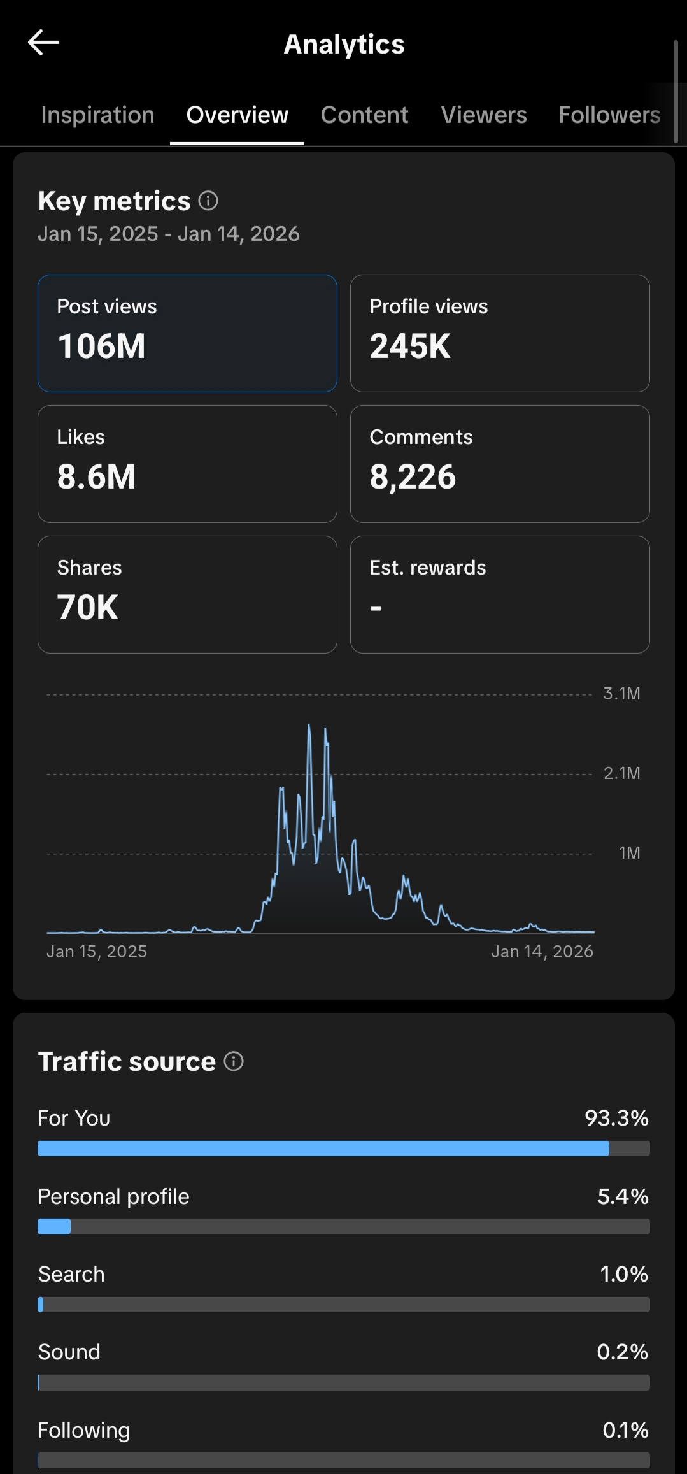Image resolution: width=687 pixels, height=1474 pixels.
Task: Select the Est. rewards metric card
Action: pos(500,594)
